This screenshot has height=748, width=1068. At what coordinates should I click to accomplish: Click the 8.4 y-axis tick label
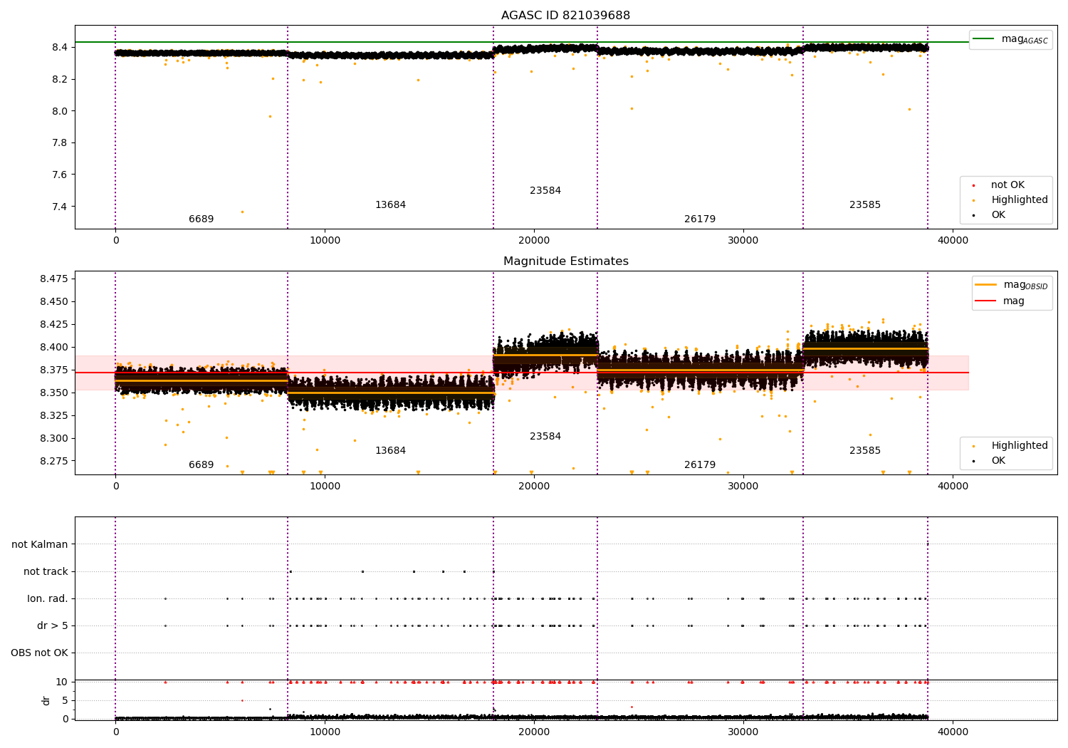60,48
